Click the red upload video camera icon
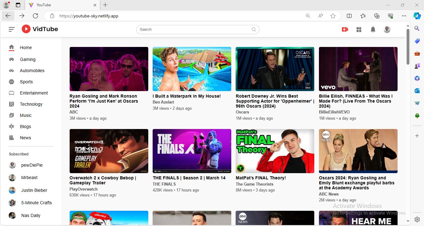Viewport: 424px width, 226px height. tap(345, 29)
